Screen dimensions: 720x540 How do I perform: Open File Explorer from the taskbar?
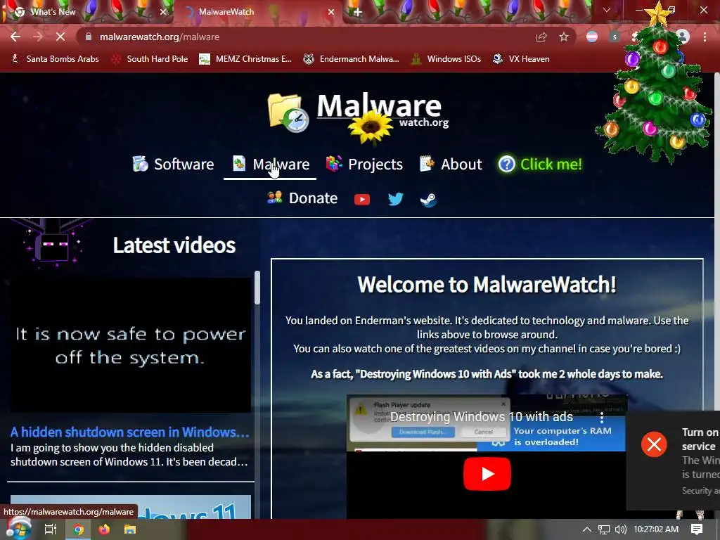coord(130,529)
